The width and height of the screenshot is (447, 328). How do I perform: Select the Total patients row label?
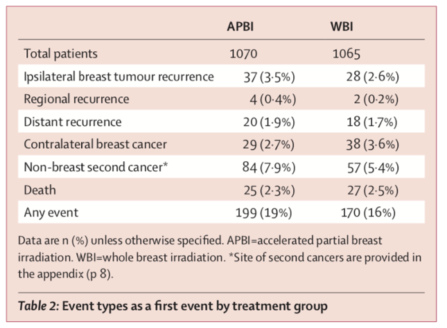click(61, 53)
